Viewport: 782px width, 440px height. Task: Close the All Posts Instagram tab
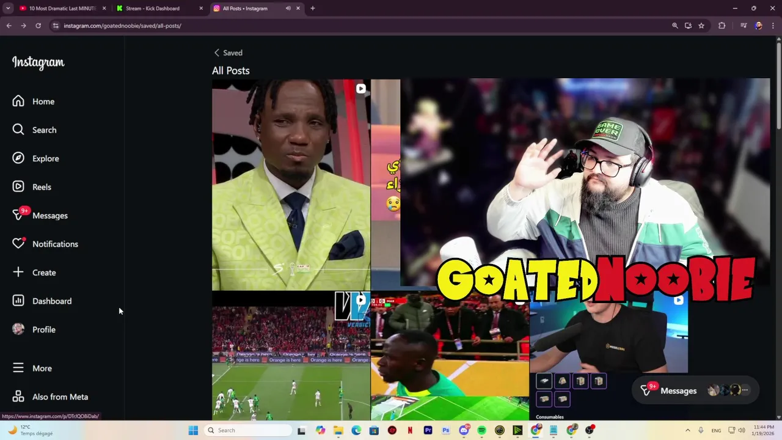point(298,9)
